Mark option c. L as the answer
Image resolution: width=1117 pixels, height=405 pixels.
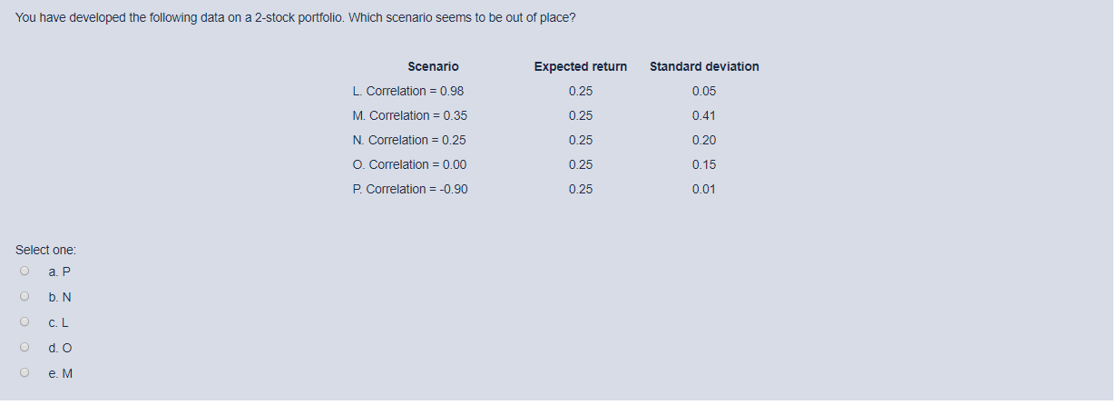point(24,322)
